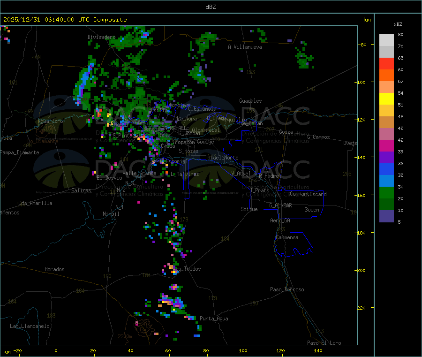
Task: Click the Divisadero map label
Action: pos(101,37)
